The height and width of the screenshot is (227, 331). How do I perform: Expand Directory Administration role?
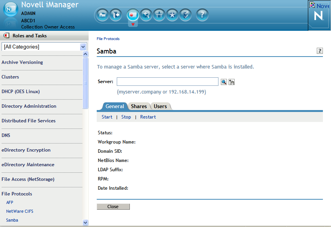[29, 106]
